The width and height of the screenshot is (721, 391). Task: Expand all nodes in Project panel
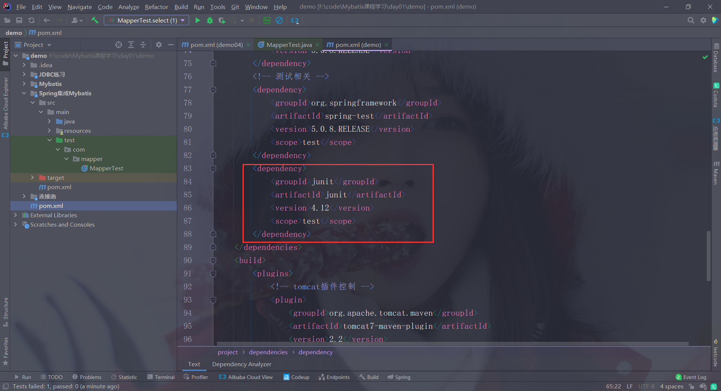click(131, 45)
